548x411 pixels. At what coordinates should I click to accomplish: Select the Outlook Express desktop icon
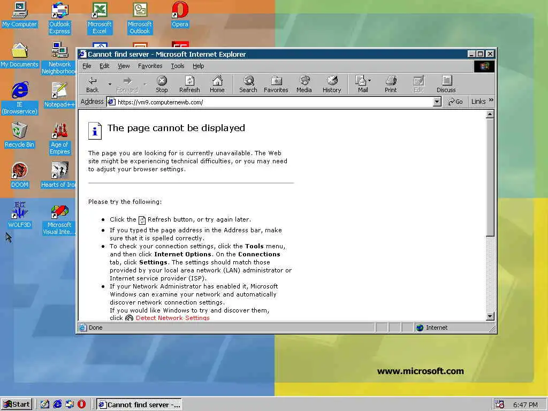[59, 18]
